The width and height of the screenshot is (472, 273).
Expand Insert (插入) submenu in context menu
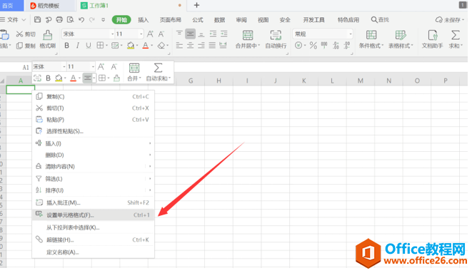pyautogui.click(x=94, y=143)
